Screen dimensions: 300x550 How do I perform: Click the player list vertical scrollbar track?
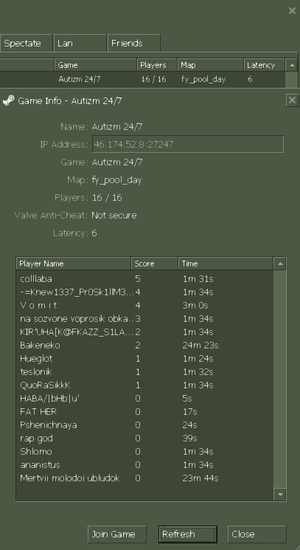[x=279, y=379]
